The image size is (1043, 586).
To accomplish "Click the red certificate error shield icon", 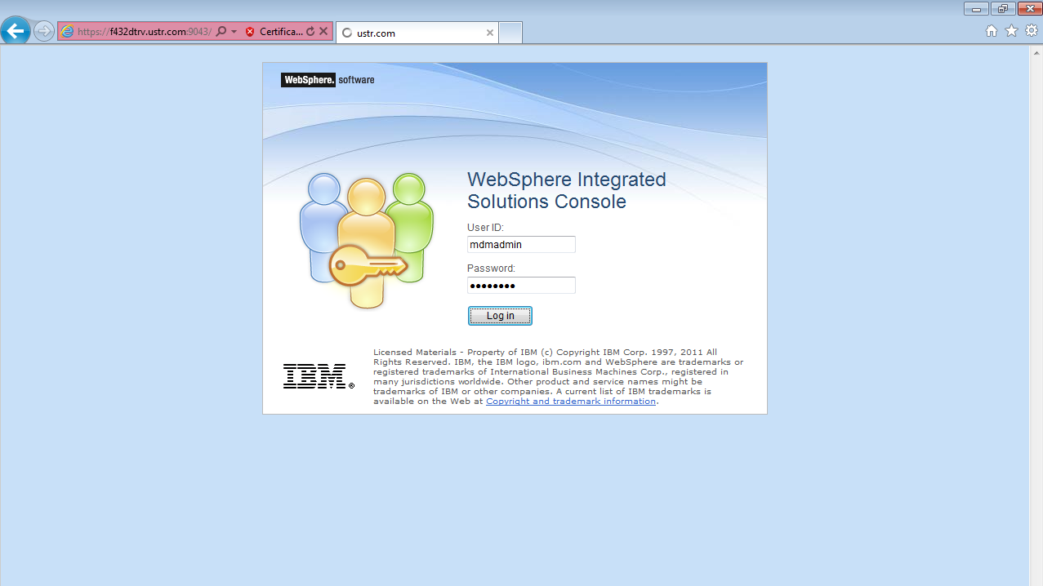I will [x=250, y=32].
